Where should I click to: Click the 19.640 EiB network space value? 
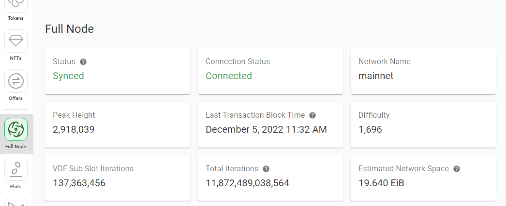381,183
